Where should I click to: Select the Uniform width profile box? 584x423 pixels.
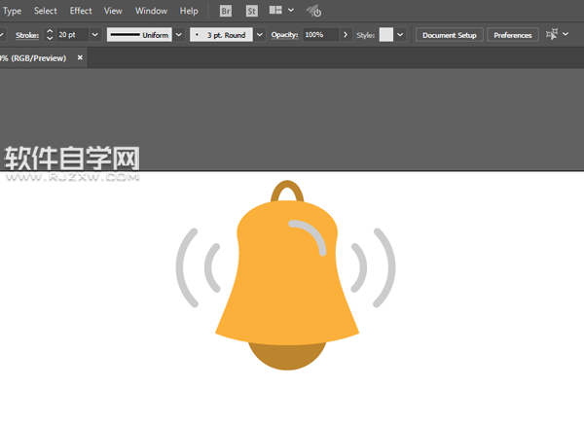coord(139,35)
